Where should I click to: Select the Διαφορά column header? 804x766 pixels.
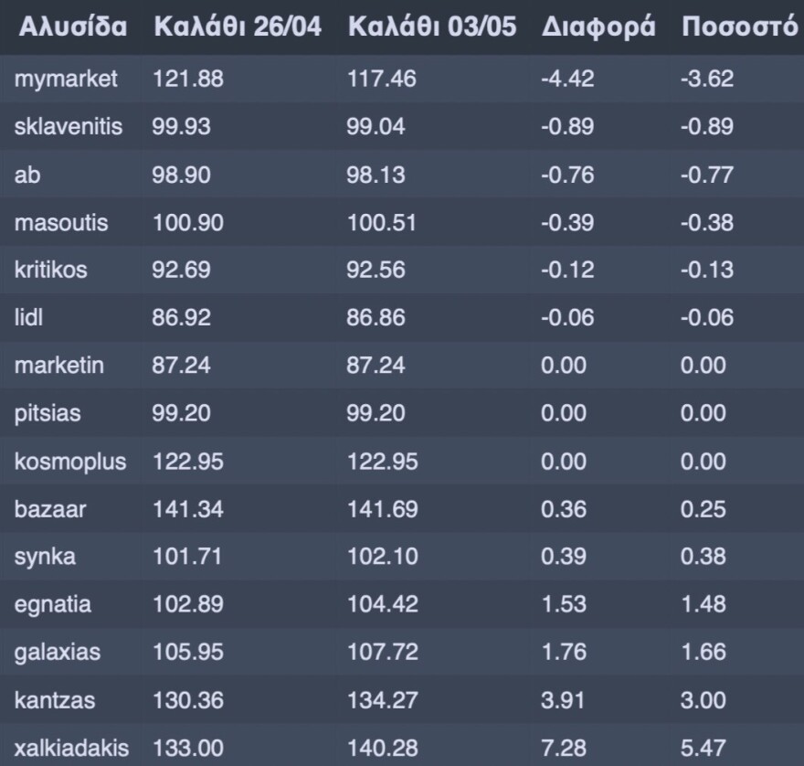(x=598, y=27)
